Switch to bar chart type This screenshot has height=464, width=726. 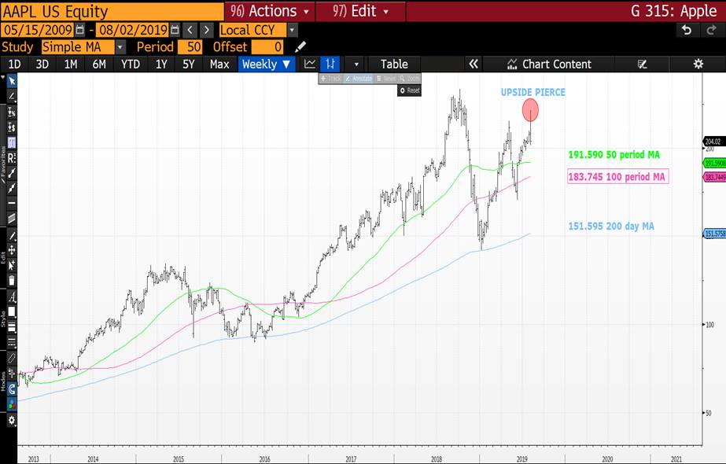[x=330, y=64]
